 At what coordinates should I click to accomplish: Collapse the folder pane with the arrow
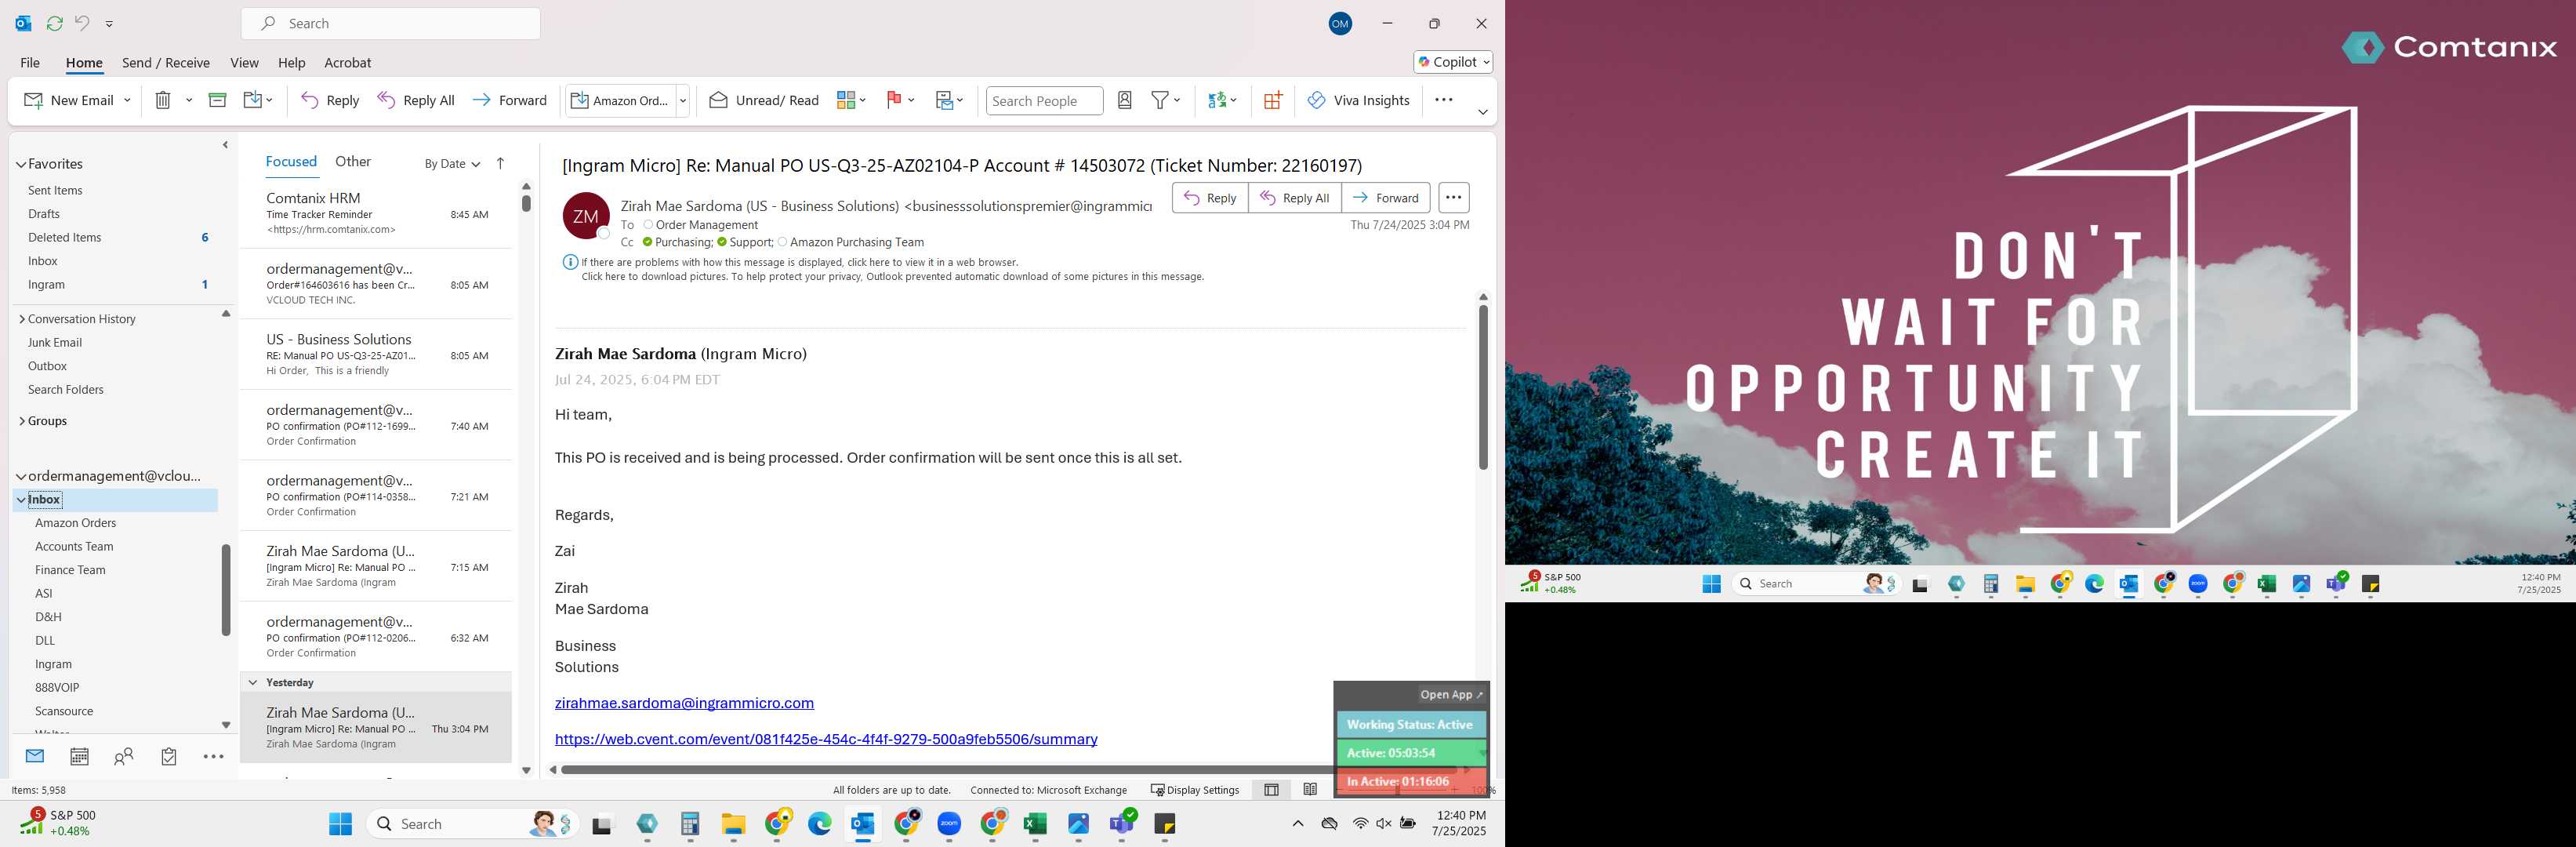tap(225, 145)
